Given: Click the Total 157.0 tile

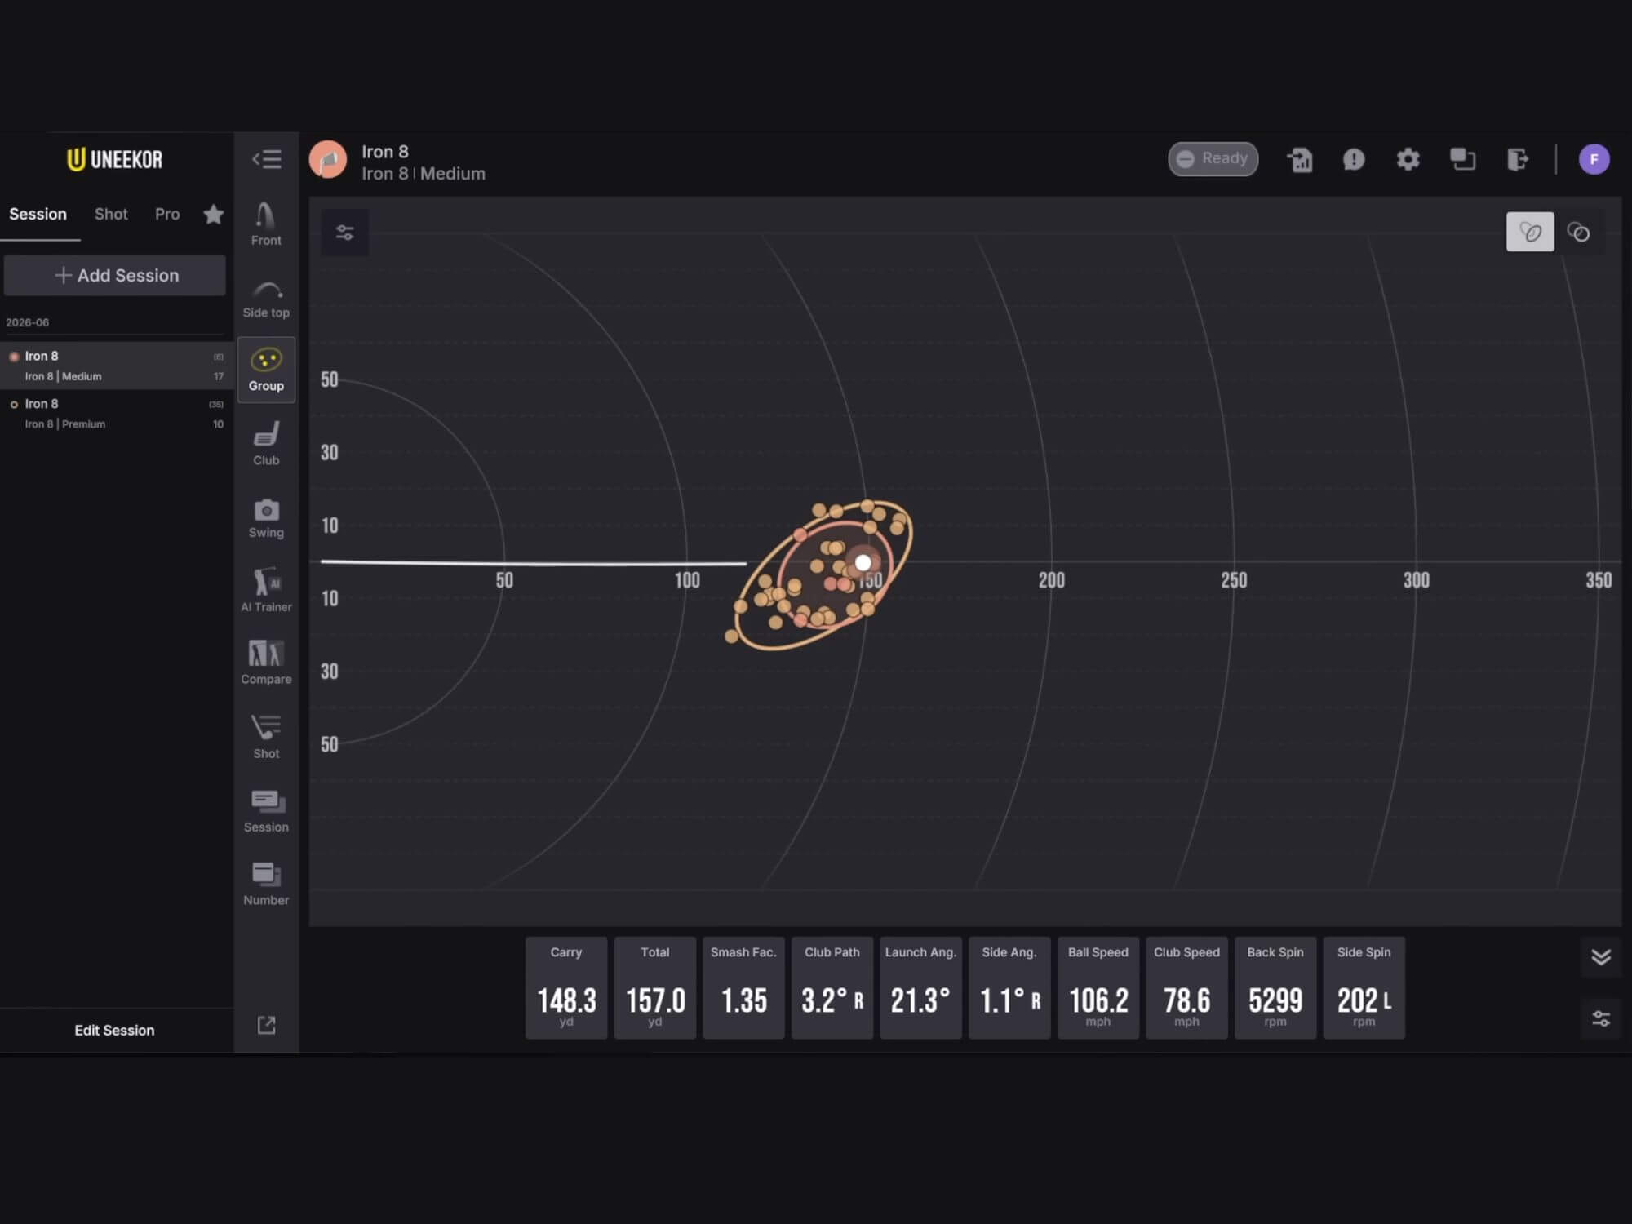Looking at the screenshot, I should [x=655, y=987].
